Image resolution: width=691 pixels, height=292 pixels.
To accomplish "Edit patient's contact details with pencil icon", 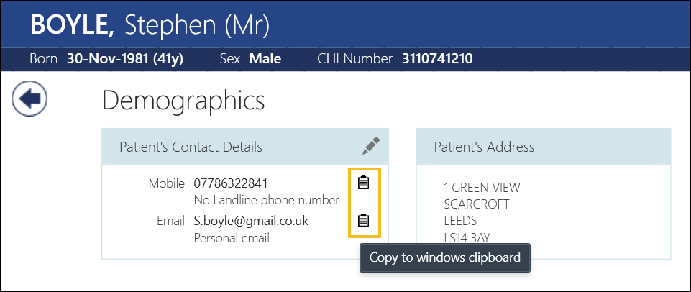I will coord(370,147).
